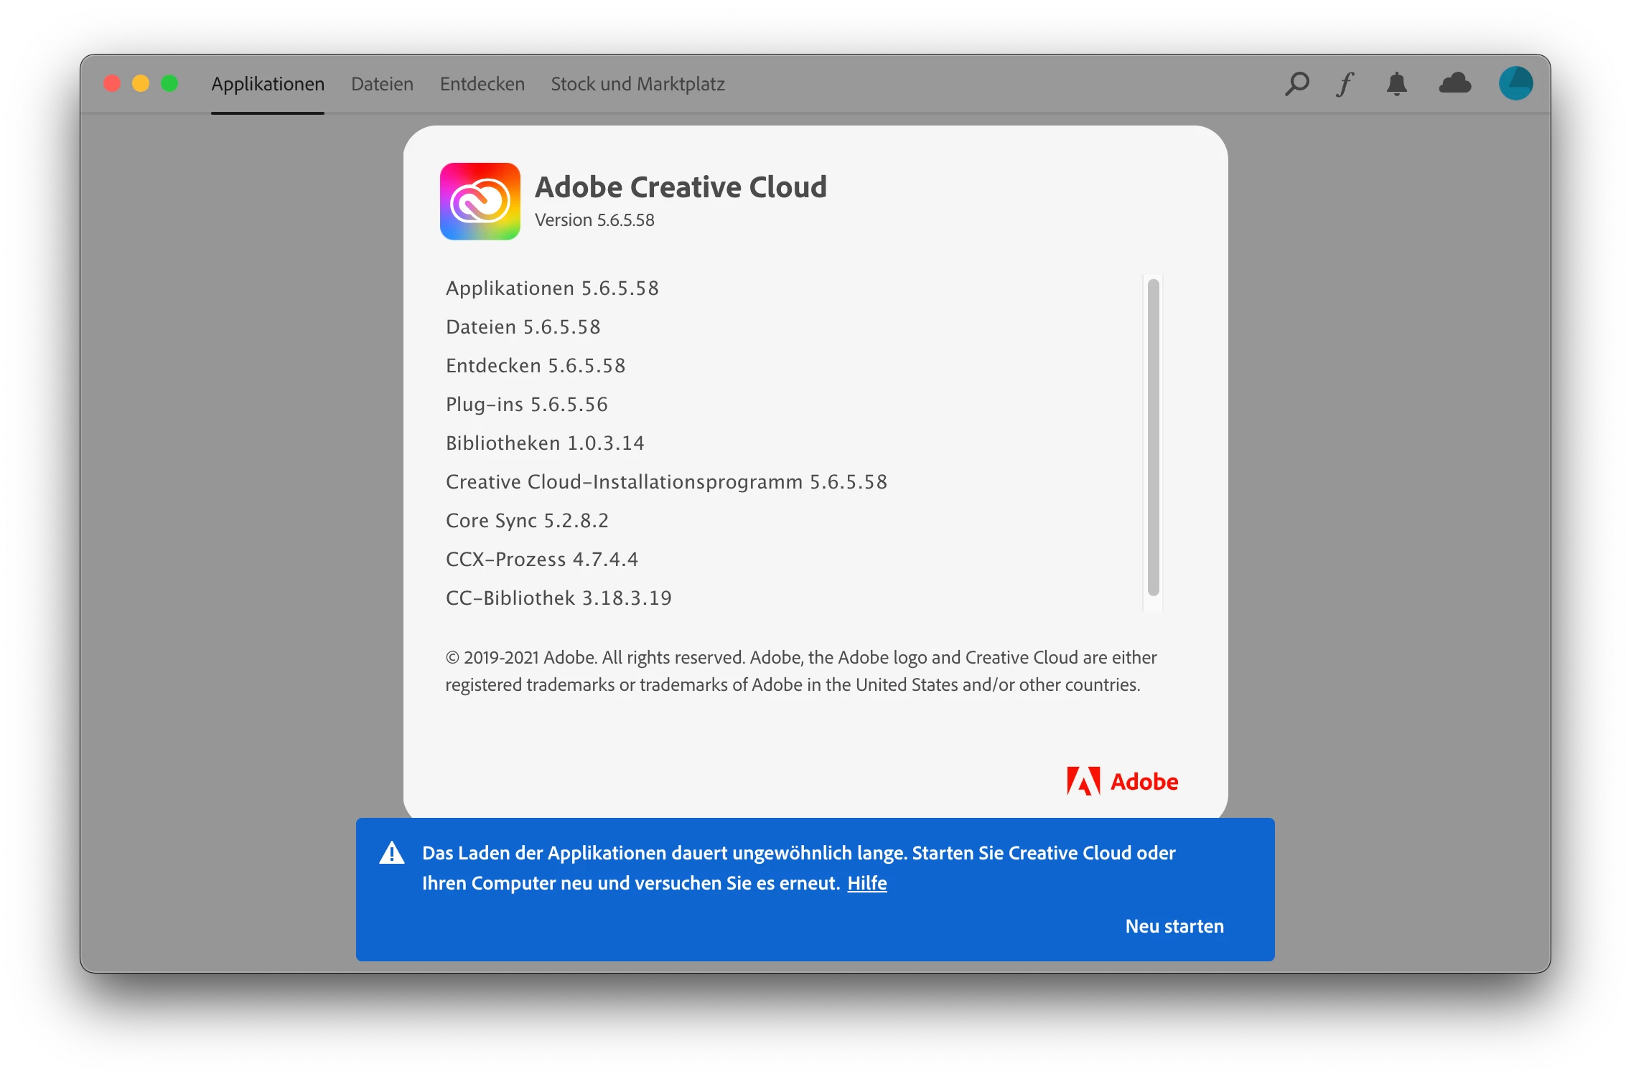Click the yellow minimize window button

click(x=141, y=84)
